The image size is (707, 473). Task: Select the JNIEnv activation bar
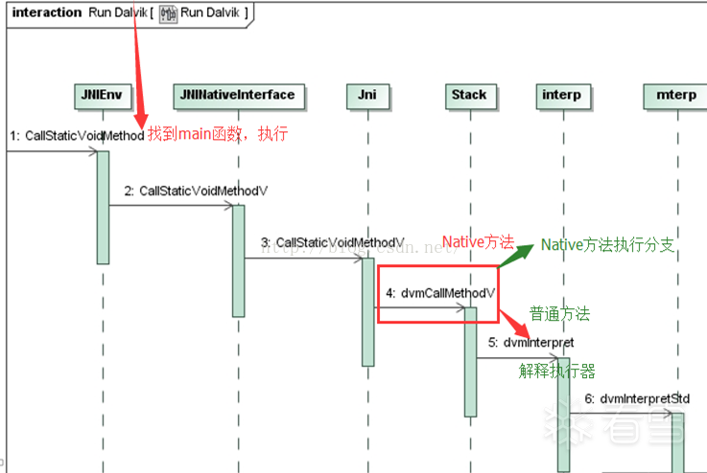click(103, 208)
